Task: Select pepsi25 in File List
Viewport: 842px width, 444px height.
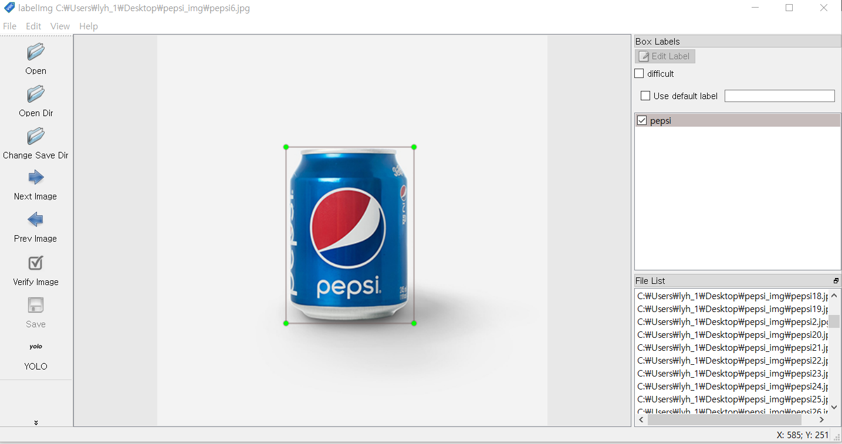Action: tap(732, 399)
